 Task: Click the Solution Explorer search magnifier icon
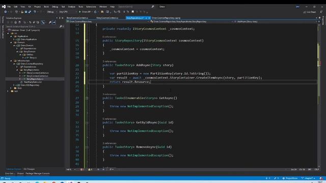(x=61, y=26)
